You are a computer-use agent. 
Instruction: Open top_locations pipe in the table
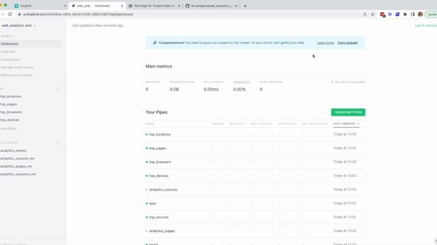point(160,135)
